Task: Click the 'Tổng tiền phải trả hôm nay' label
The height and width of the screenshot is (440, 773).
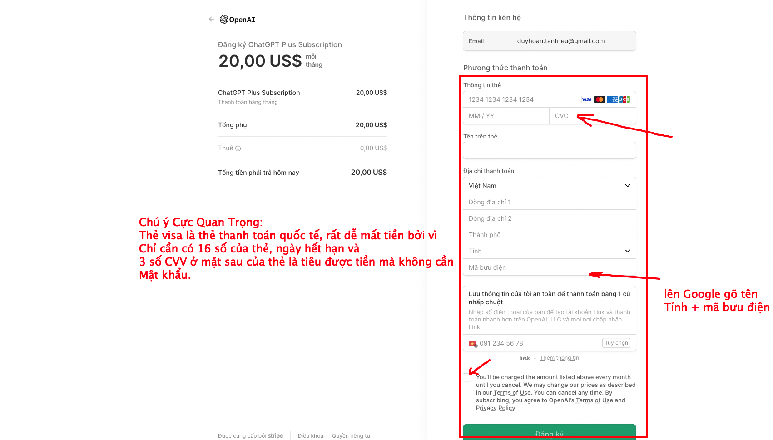Action: (258, 173)
